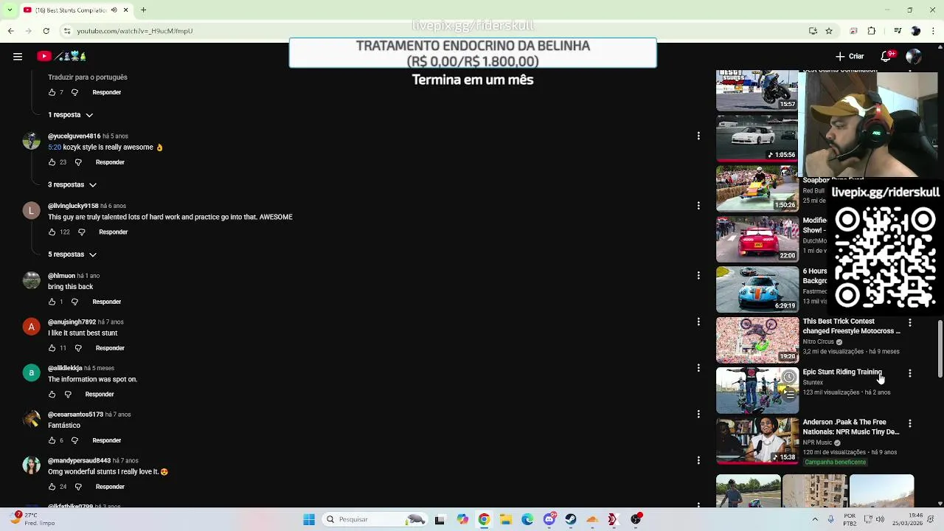Image resolution: width=944 pixels, height=531 pixels.
Task: Open Steam from the taskbar
Action: click(x=571, y=519)
